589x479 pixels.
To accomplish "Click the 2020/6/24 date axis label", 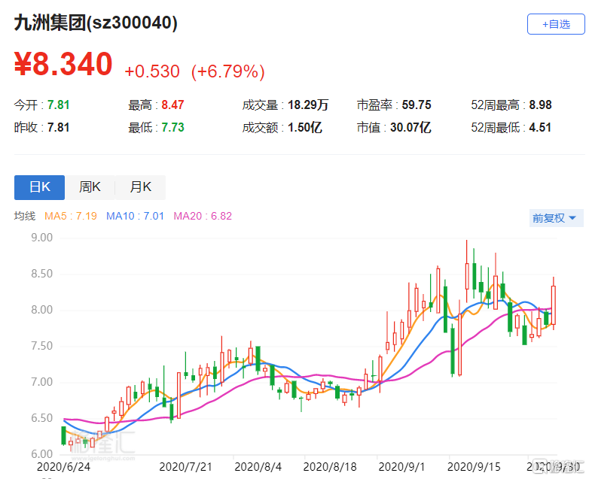I will [x=63, y=467].
